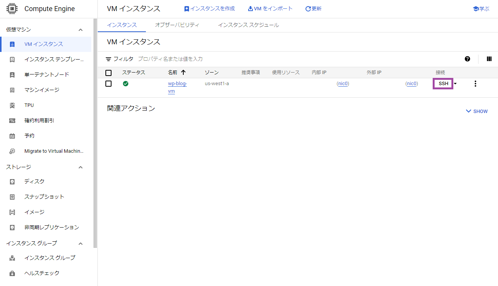Toggle the select-all header checkbox

click(x=108, y=73)
